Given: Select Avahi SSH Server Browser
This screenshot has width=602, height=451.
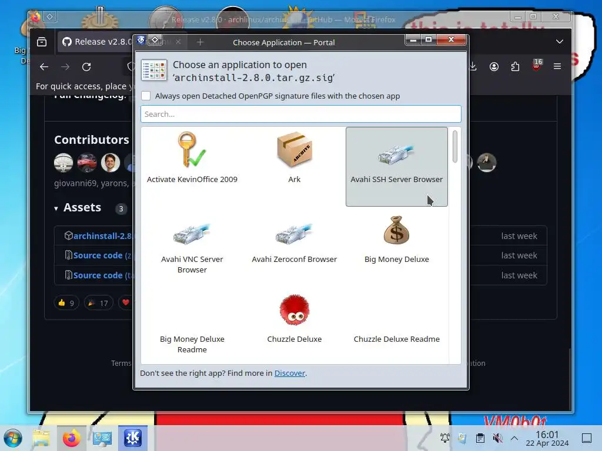Looking at the screenshot, I should (x=397, y=166).
